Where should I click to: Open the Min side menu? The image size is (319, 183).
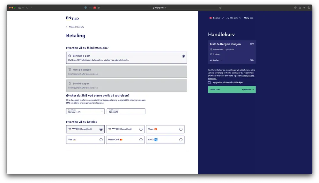point(234,18)
